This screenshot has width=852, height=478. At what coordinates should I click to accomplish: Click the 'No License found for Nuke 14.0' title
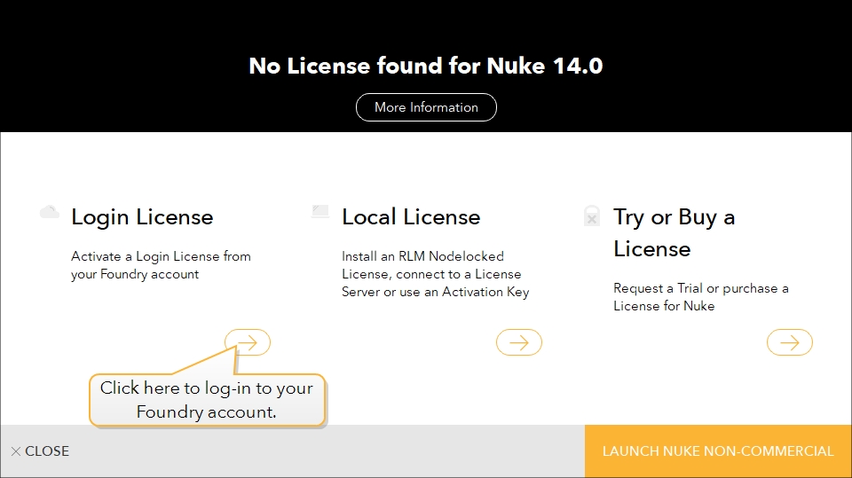pos(426,66)
